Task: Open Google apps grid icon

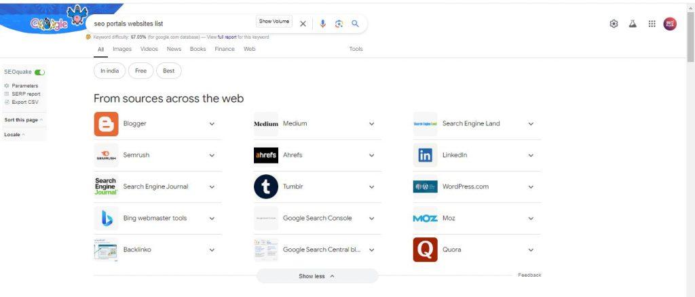Action: pyautogui.click(x=652, y=24)
